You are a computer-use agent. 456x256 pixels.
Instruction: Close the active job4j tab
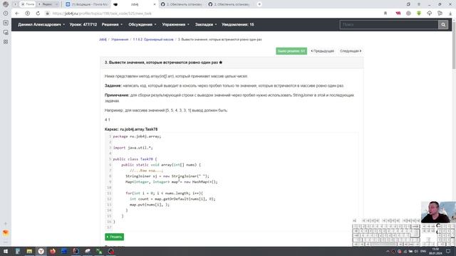pyautogui.click(x=155, y=4)
